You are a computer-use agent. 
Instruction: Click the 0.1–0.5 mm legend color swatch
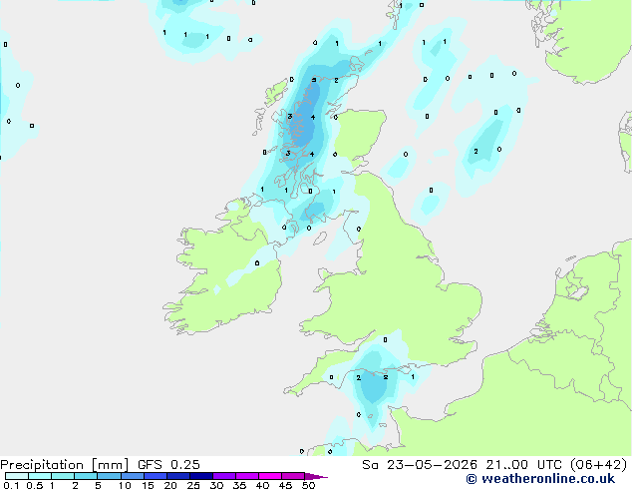click(17, 476)
